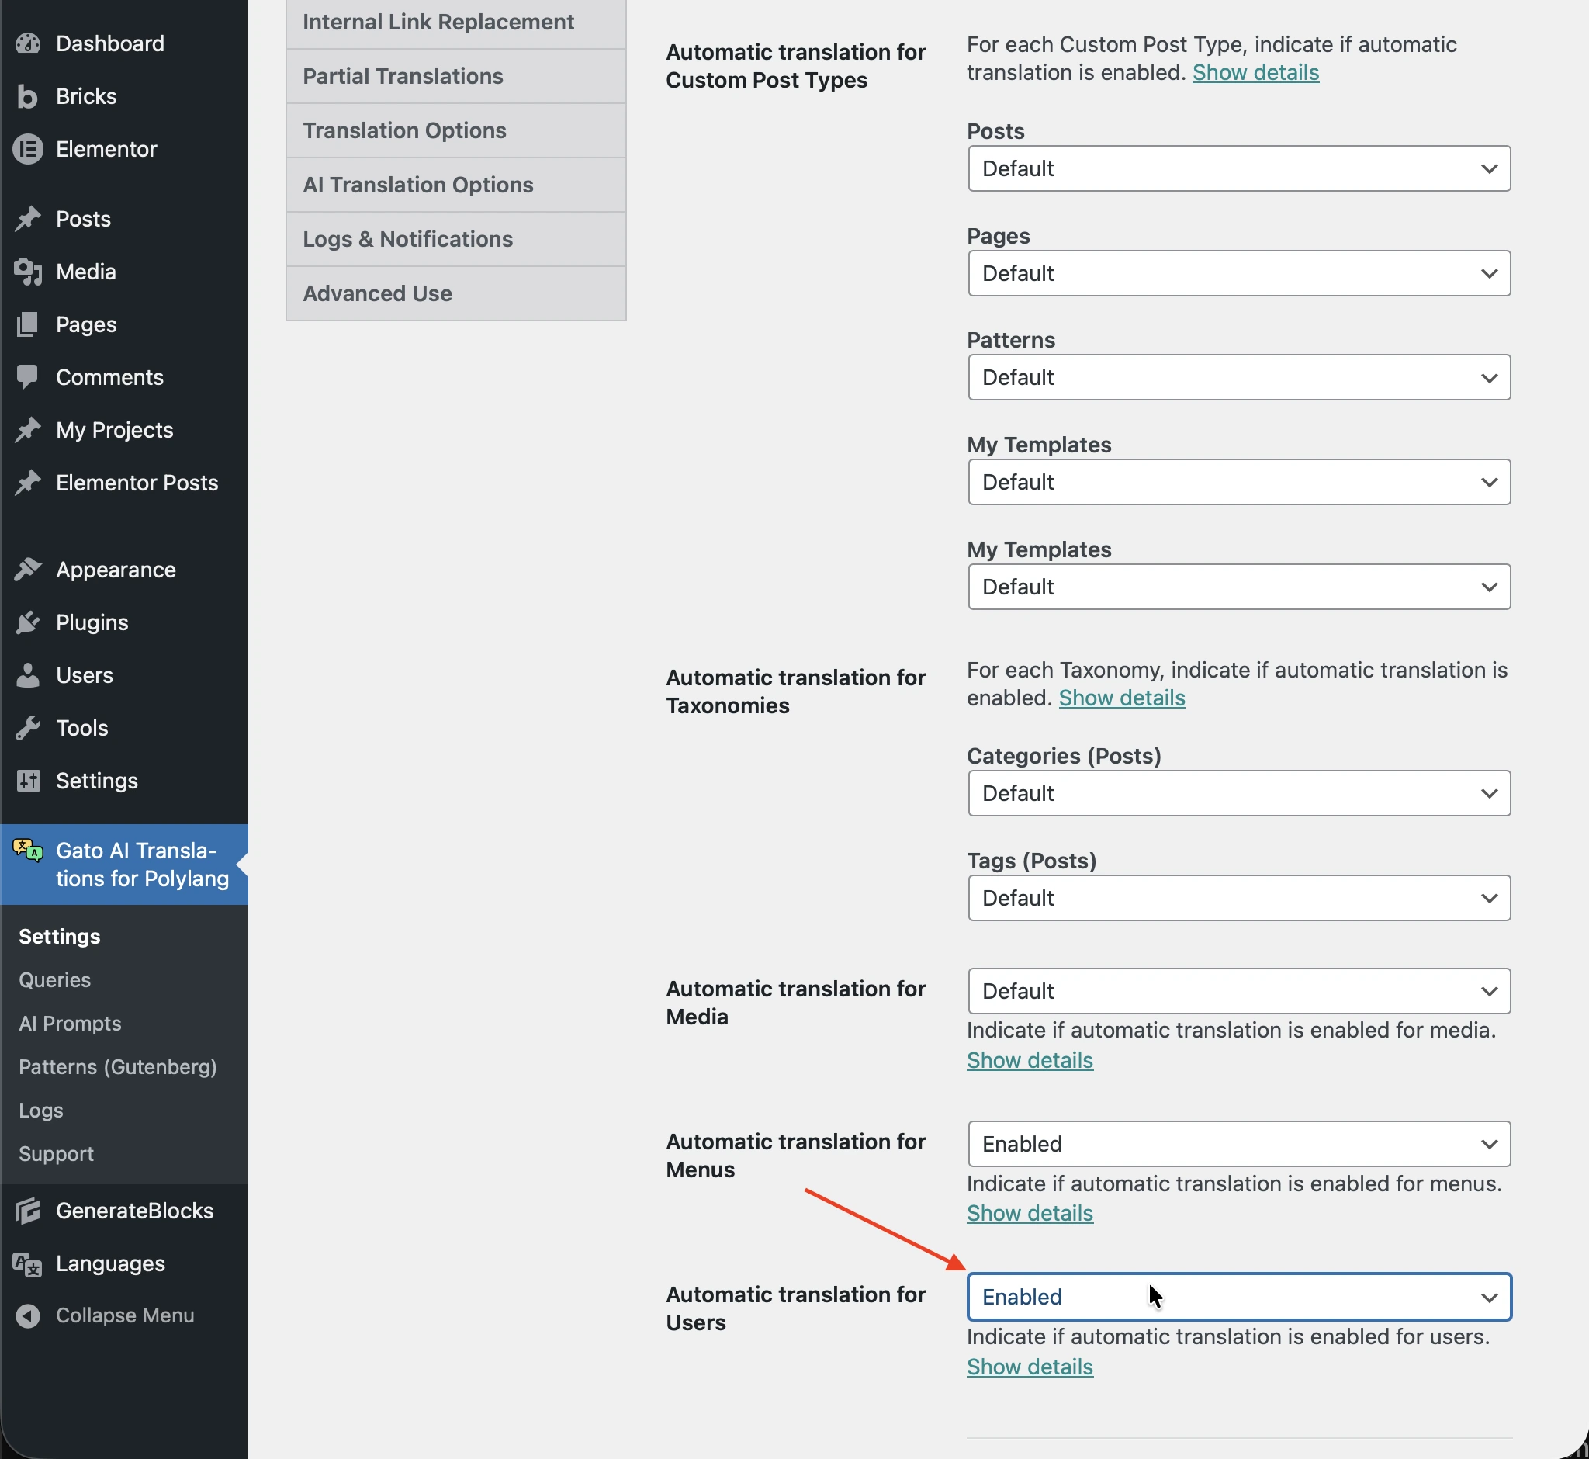Open the Languages icon in sidebar
The width and height of the screenshot is (1589, 1459).
click(29, 1263)
